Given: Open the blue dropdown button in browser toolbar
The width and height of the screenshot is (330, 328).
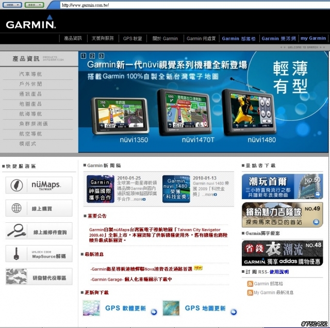Looking at the screenshot, I should [x=12, y=5].
